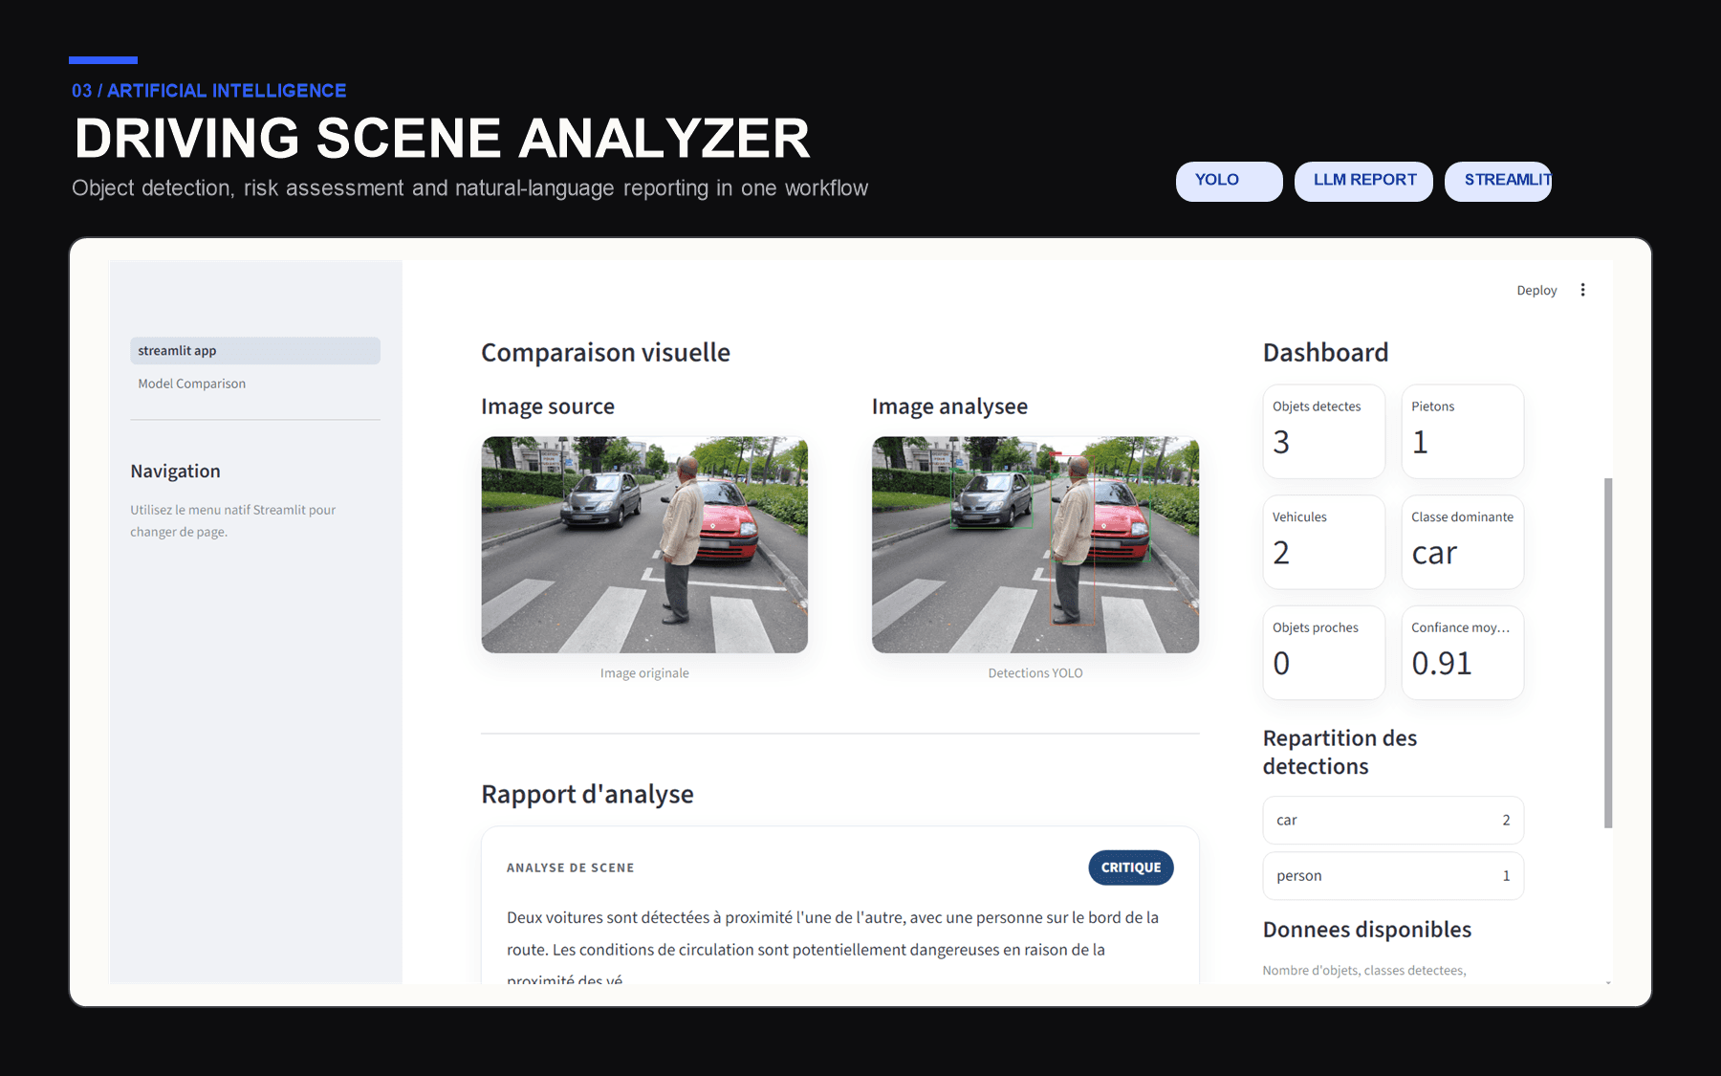Open the three-dot main menu
This screenshot has width=1721, height=1076.
(x=1582, y=290)
